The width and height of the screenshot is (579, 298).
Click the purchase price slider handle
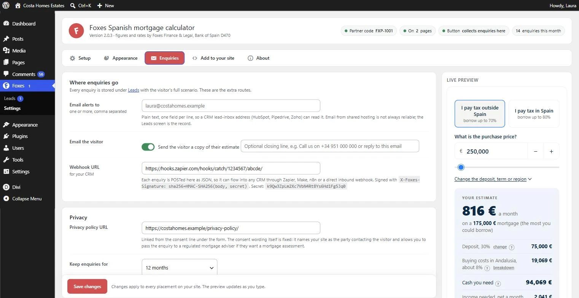[461, 167]
